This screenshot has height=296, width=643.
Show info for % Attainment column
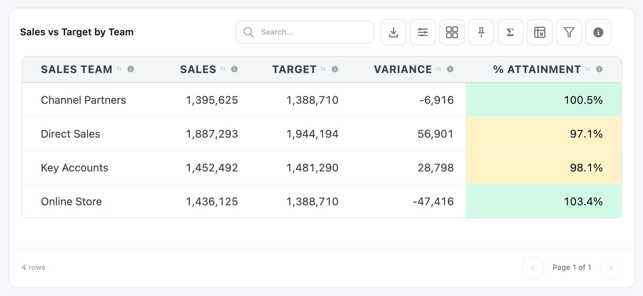(599, 69)
